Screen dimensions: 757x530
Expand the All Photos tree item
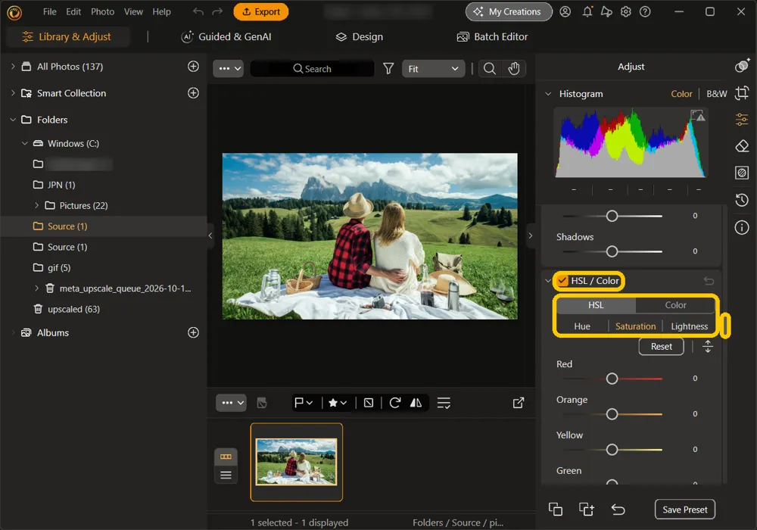tap(13, 67)
